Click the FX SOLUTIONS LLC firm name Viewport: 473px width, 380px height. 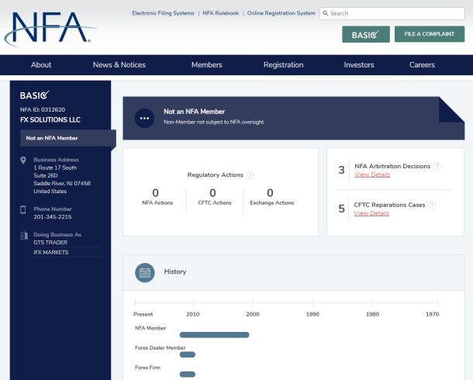coord(50,119)
